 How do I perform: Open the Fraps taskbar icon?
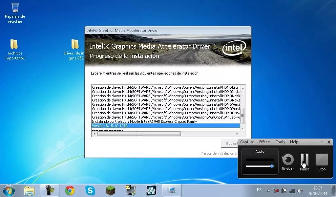tap(131, 190)
